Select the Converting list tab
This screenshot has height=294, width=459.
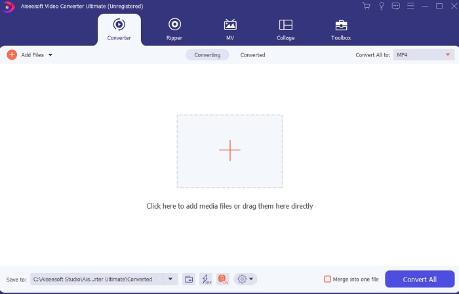click(207, 55)
